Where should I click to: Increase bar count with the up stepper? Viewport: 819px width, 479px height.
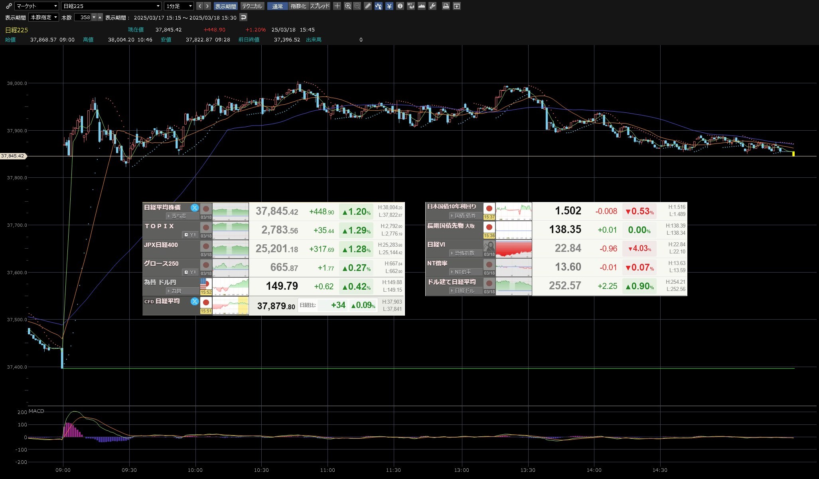pos(100,17)
